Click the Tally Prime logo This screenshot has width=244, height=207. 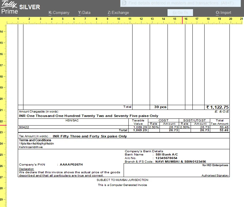[x=9, y=7]
